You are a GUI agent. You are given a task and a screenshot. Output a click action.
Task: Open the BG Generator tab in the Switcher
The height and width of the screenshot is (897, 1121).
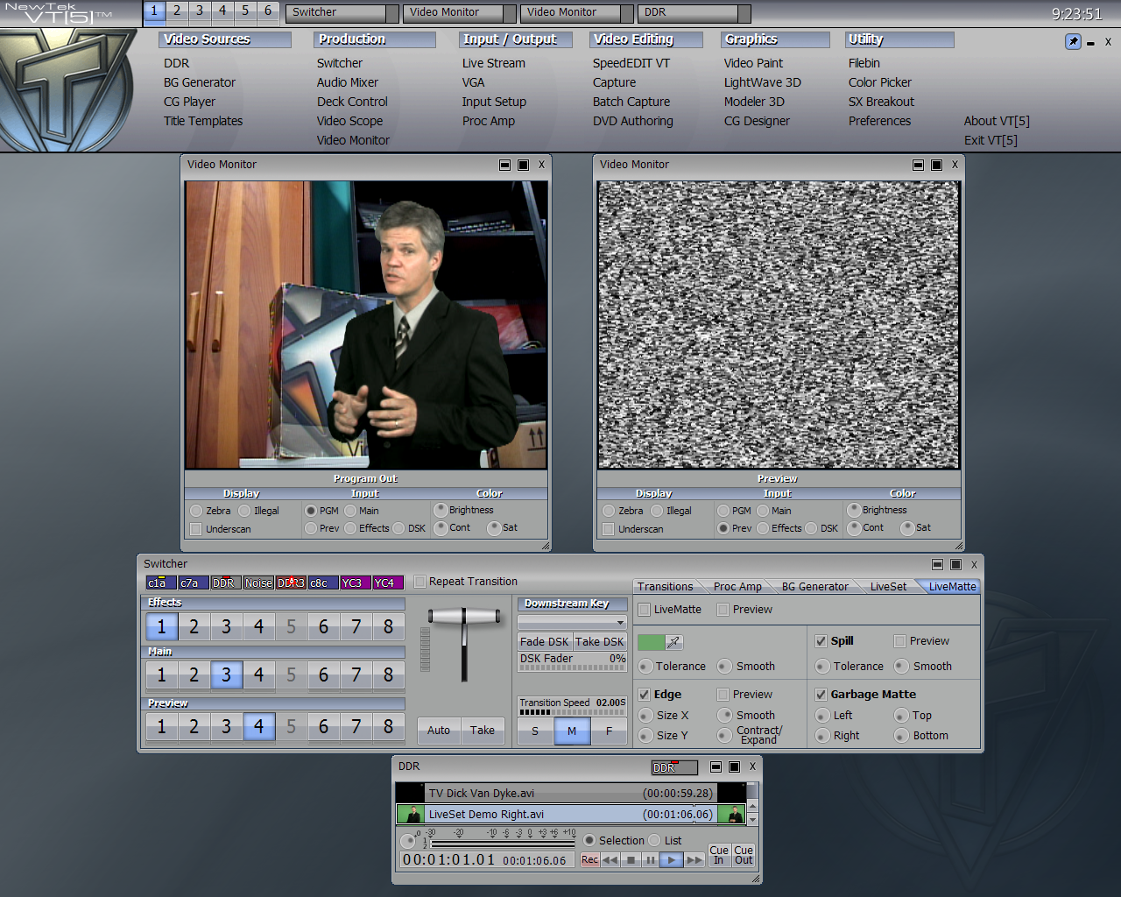814,587
